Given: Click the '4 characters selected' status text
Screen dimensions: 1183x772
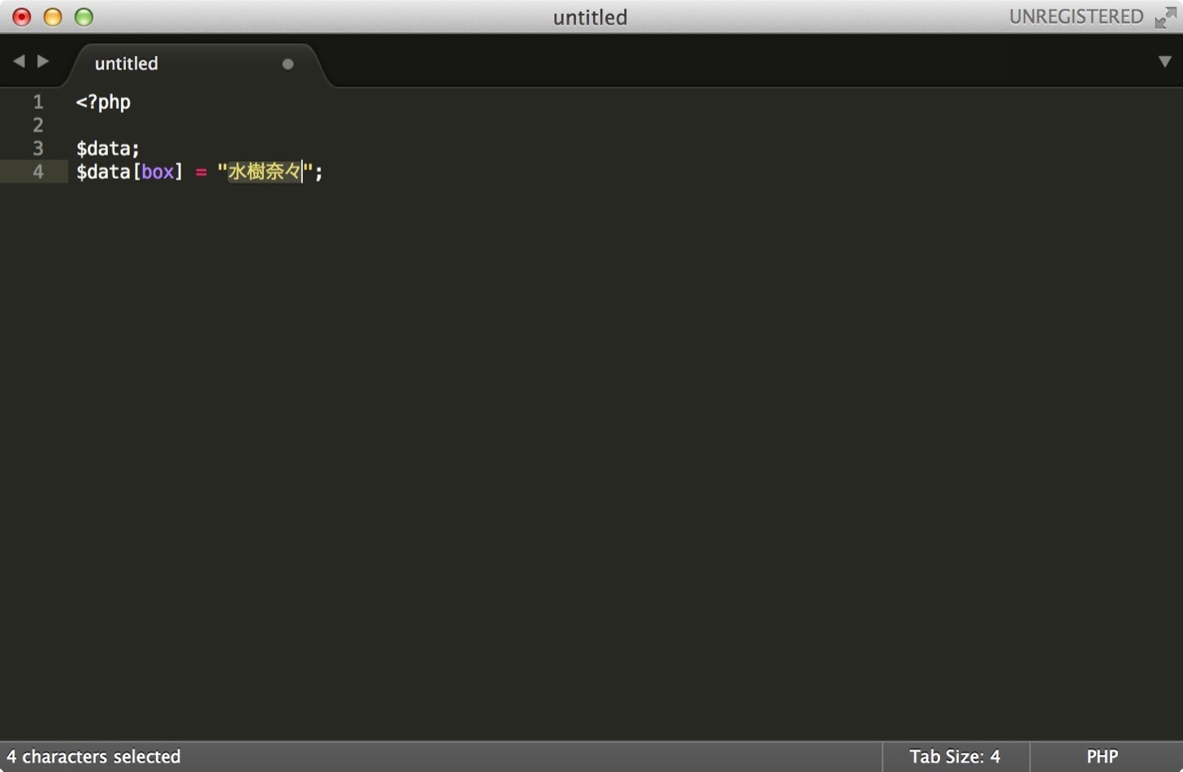Looking at the screenshot, I should [93, 757].
